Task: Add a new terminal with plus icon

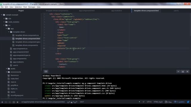Action: click(2, 102)
